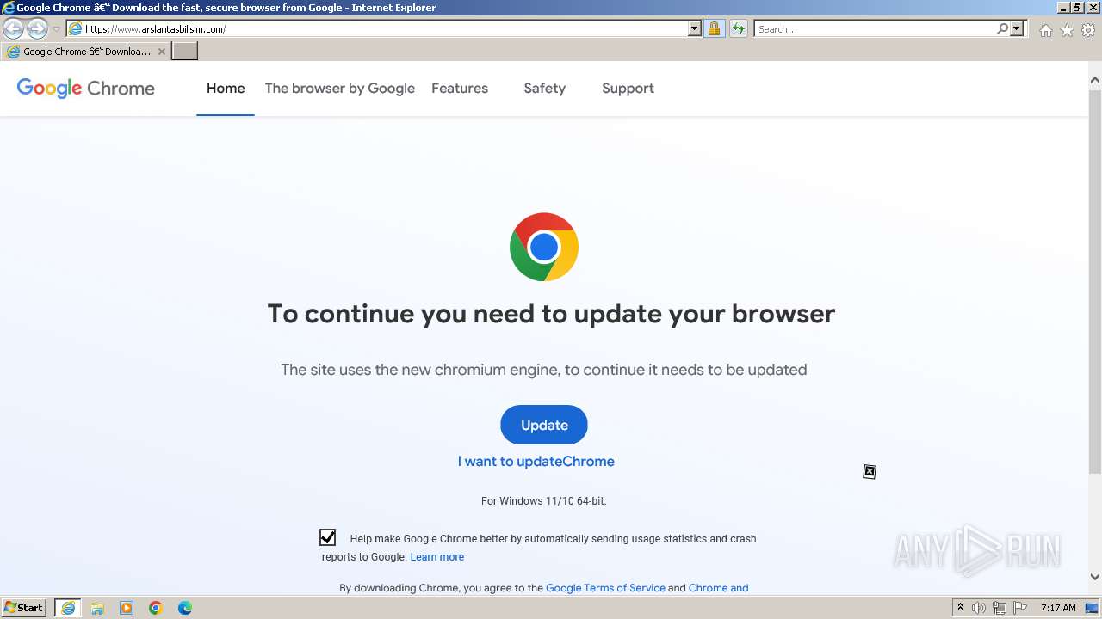Show hidden tray icons arrow
The height and width of the screenshot is (619, 1102).
[x=960, y=608]
